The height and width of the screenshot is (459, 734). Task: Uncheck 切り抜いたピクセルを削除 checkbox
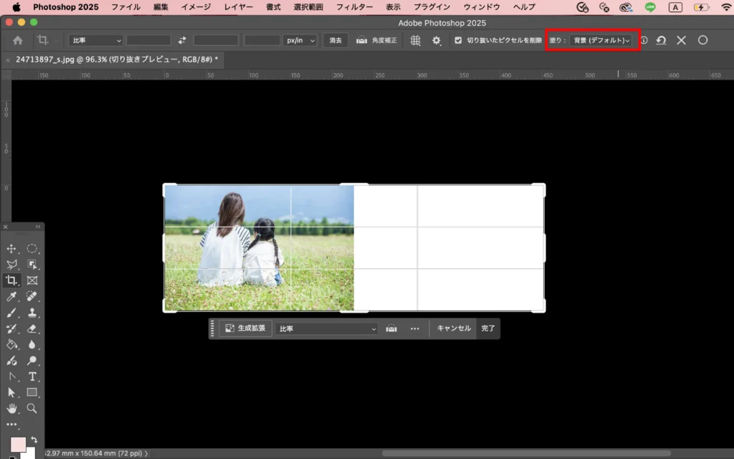(458, 41)
